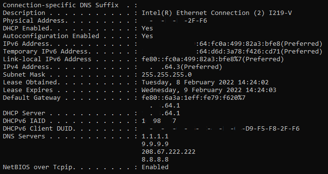Click the 208.67.222.222 DNS server address
The width and height of the screenshot is (328, 174).
tap(169, 152)
